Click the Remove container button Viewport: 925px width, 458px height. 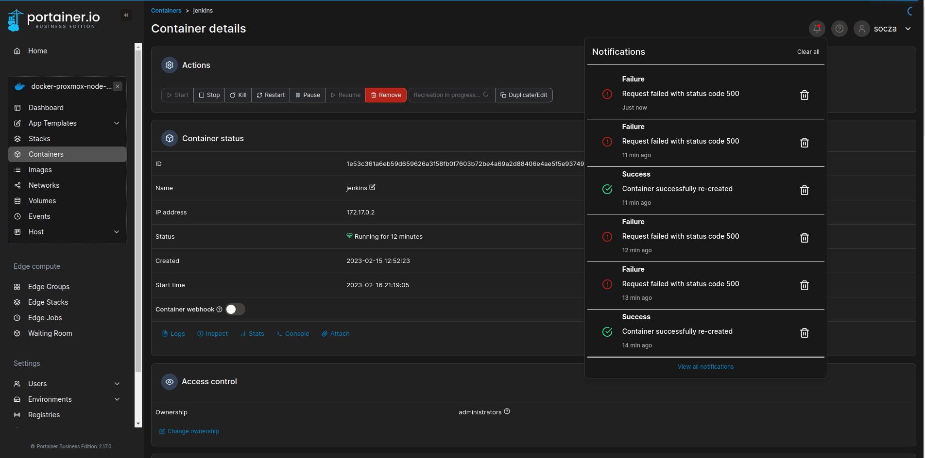385,95
